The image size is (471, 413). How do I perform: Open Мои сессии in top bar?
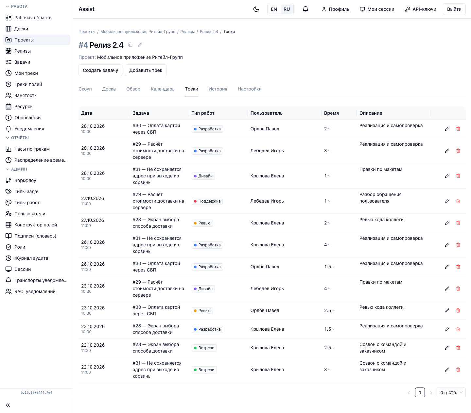click(377, 9)
